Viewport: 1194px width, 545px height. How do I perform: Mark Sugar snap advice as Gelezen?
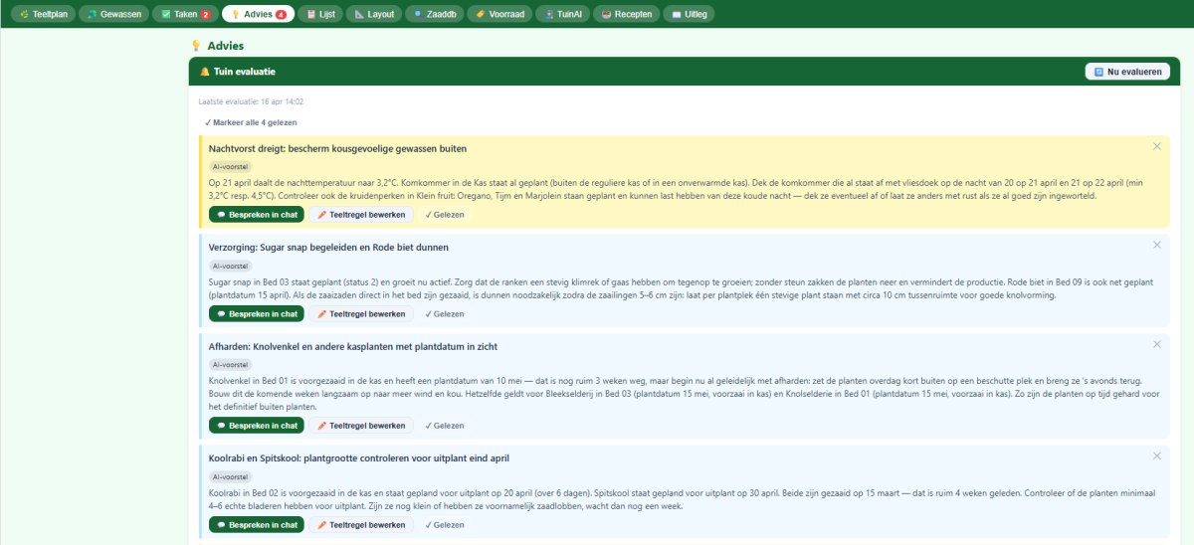pos(445,314)
